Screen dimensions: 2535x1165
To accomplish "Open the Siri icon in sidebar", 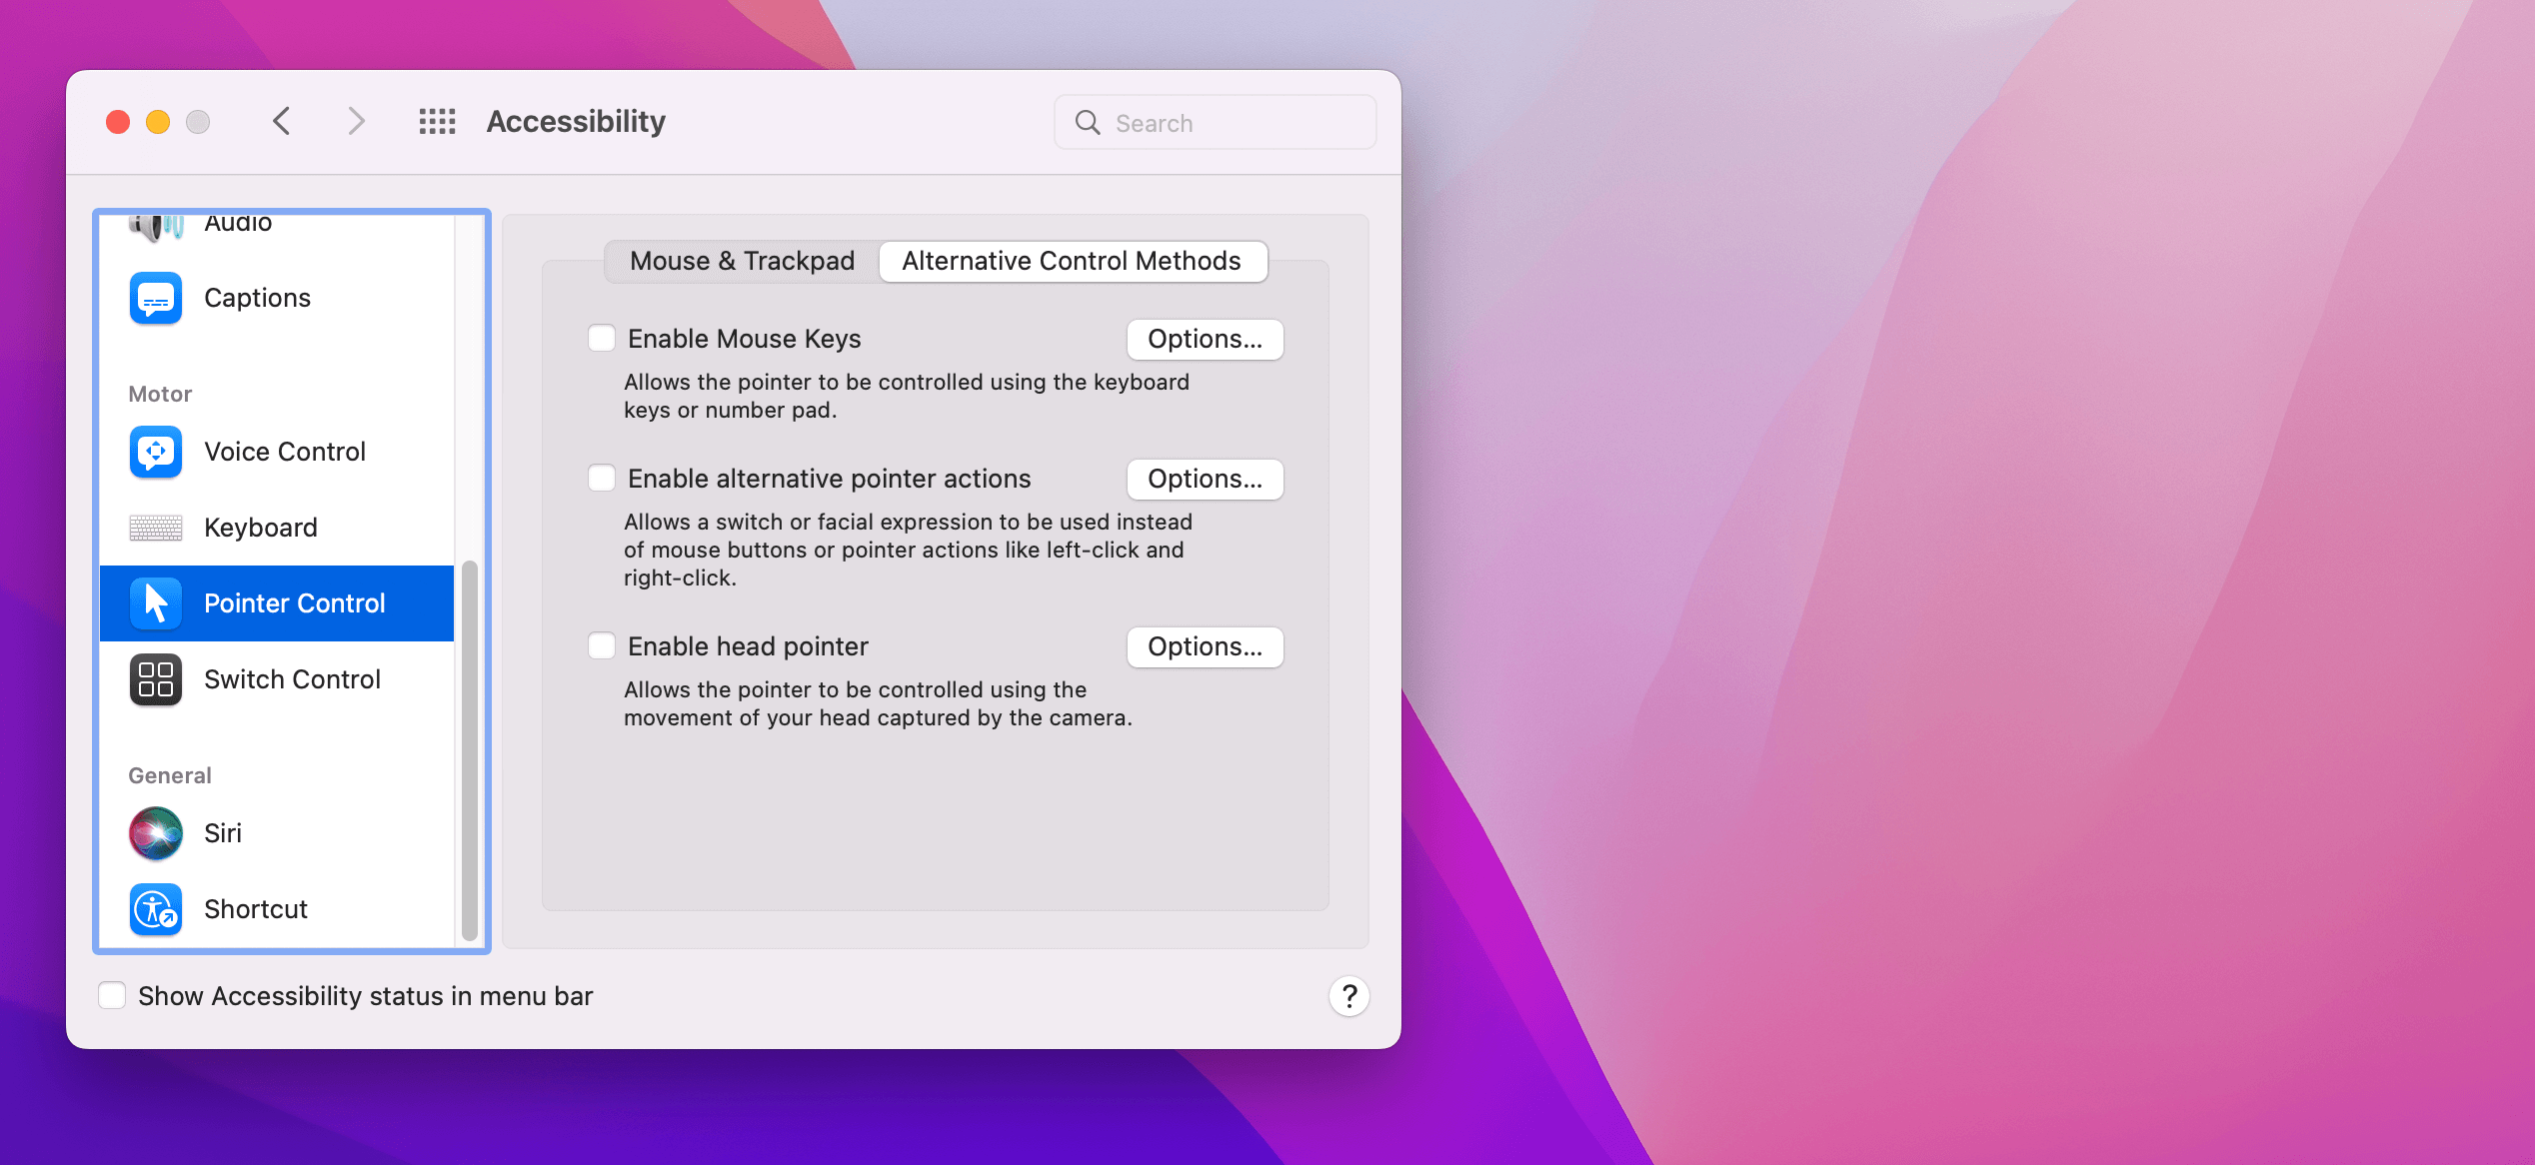I will point(155,833).
